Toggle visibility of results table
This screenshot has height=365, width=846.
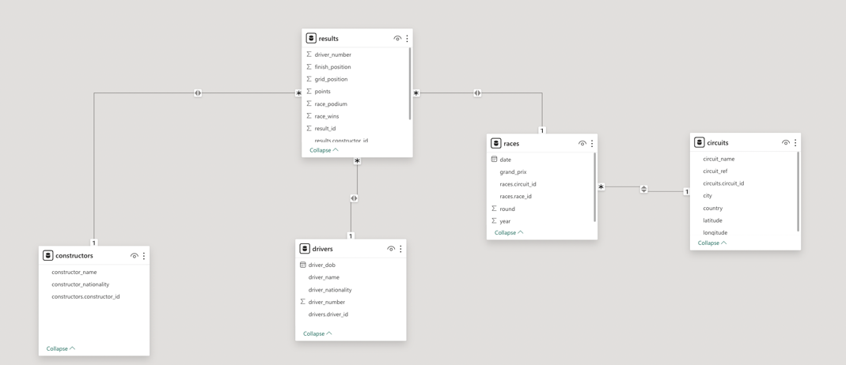[x=397, y=39]
